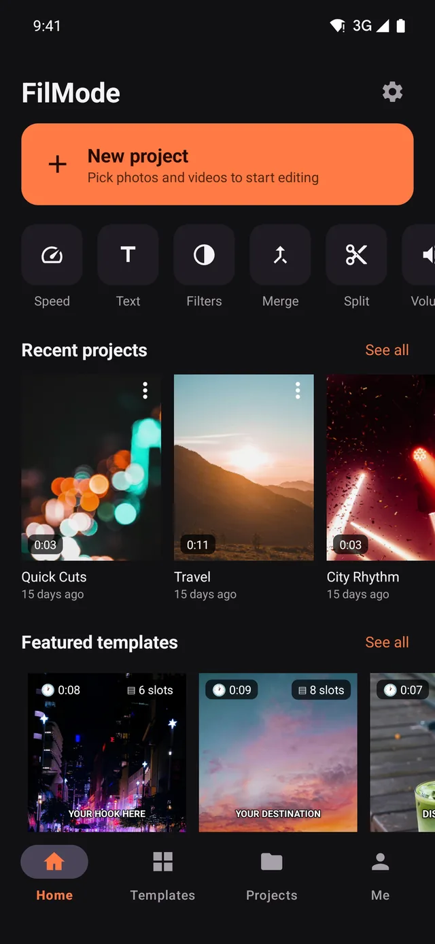This screenshot has width=435, height=944.
Task: Tap the Travel project title text
Action: [x=192, y=577]
